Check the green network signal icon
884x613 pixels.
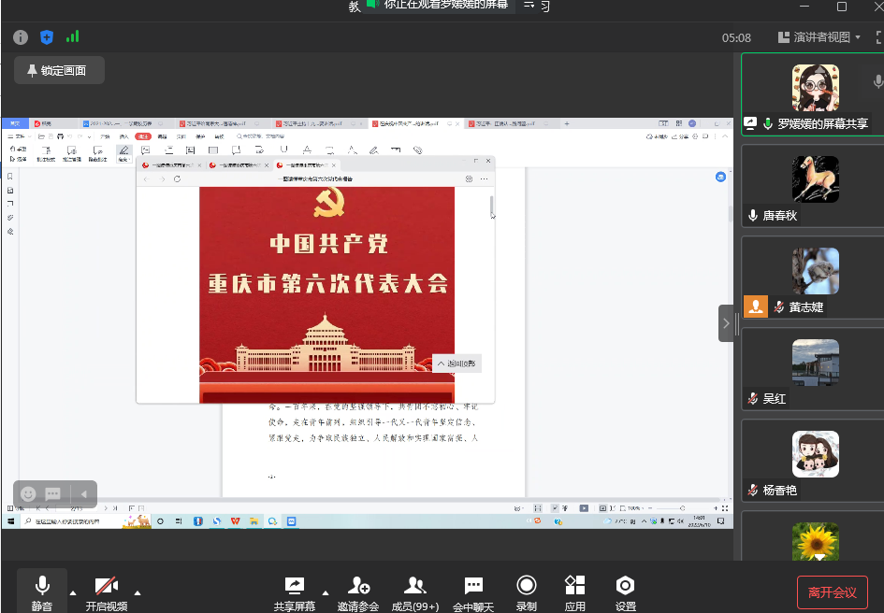tap(72, 37)
